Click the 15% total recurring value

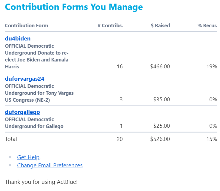click(x=212, y=139)
